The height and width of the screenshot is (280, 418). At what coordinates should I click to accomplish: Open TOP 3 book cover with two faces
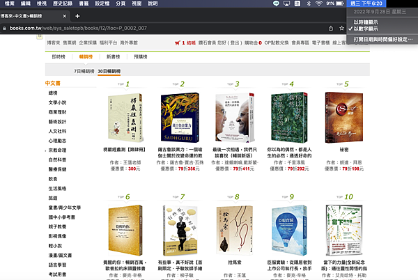pyautogui.click(x=235, y=118)
